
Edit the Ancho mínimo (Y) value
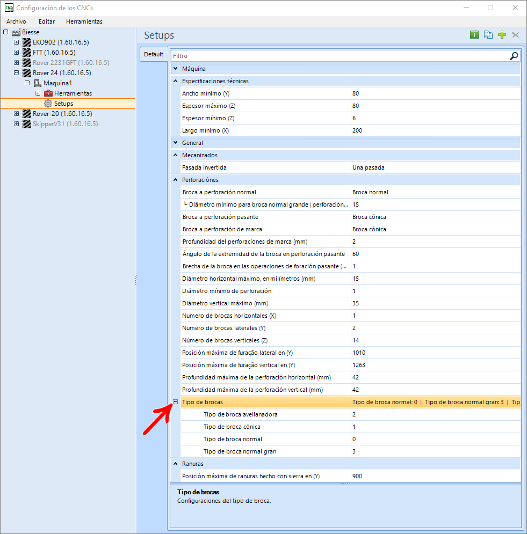pyautogui.click(x=436, y=93)
